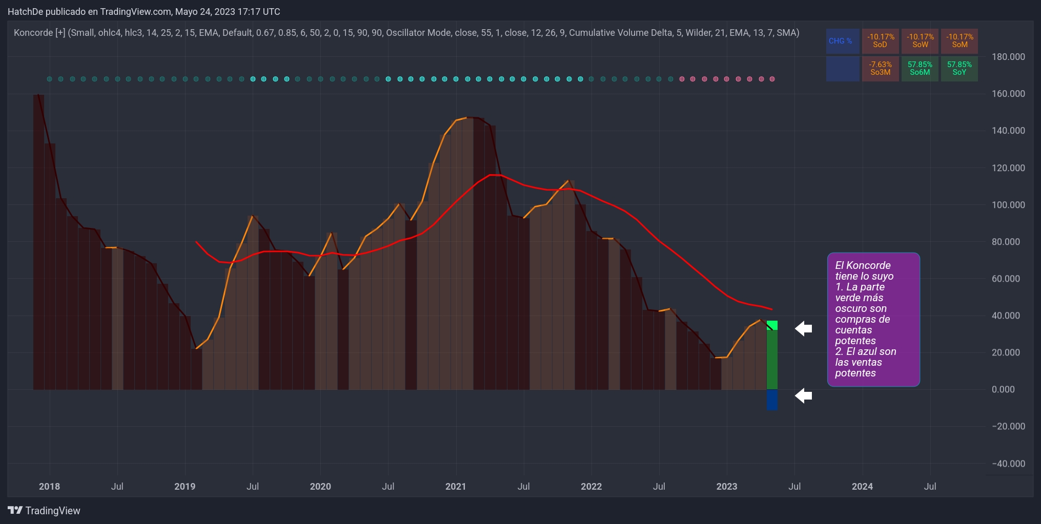Click the 80.000 price axis label

[x=1006, y=242]
